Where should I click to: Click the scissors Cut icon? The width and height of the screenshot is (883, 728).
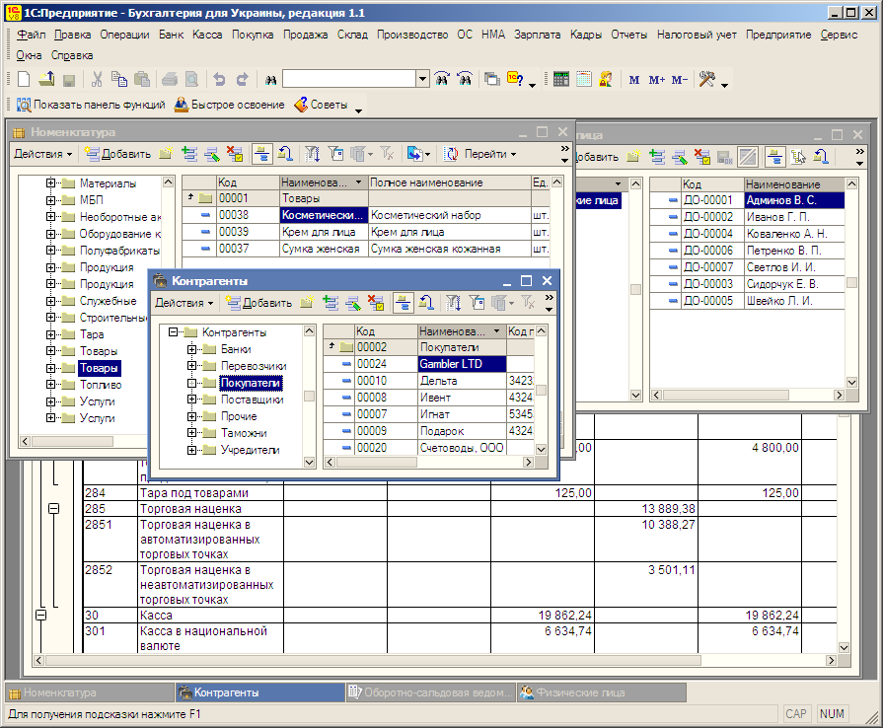pos(98,80)
